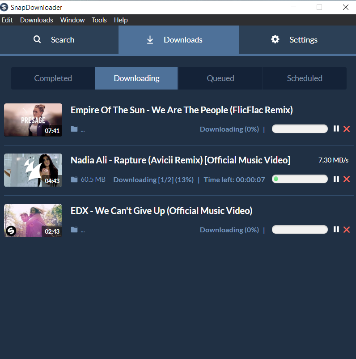The width and height of the screenshot is (356, 359).
Task: Show the Queued downloads tab
Action: [220, 78]
